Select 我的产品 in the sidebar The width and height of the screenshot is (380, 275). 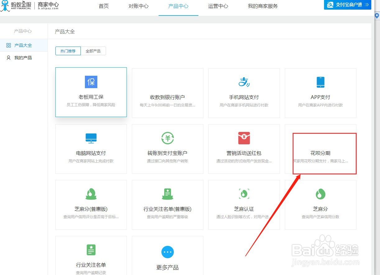pyautogui.click(x=24, y=58)
